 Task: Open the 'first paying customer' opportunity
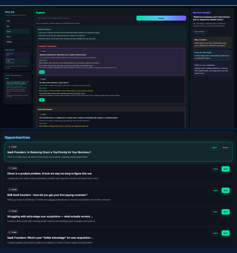[215, 190]
